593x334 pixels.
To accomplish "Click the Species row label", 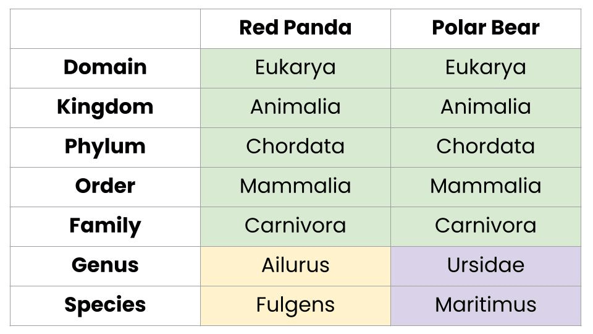I will click(x=105, y=305).
